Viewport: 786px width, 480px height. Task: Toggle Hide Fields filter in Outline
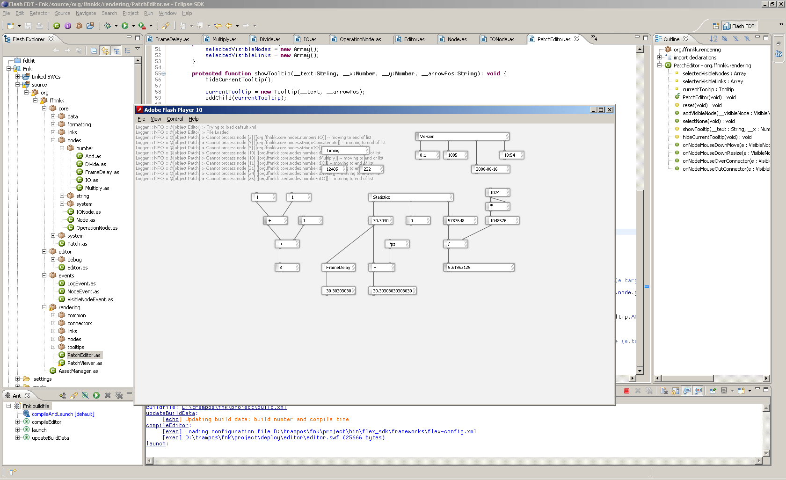tap(725, 39)
